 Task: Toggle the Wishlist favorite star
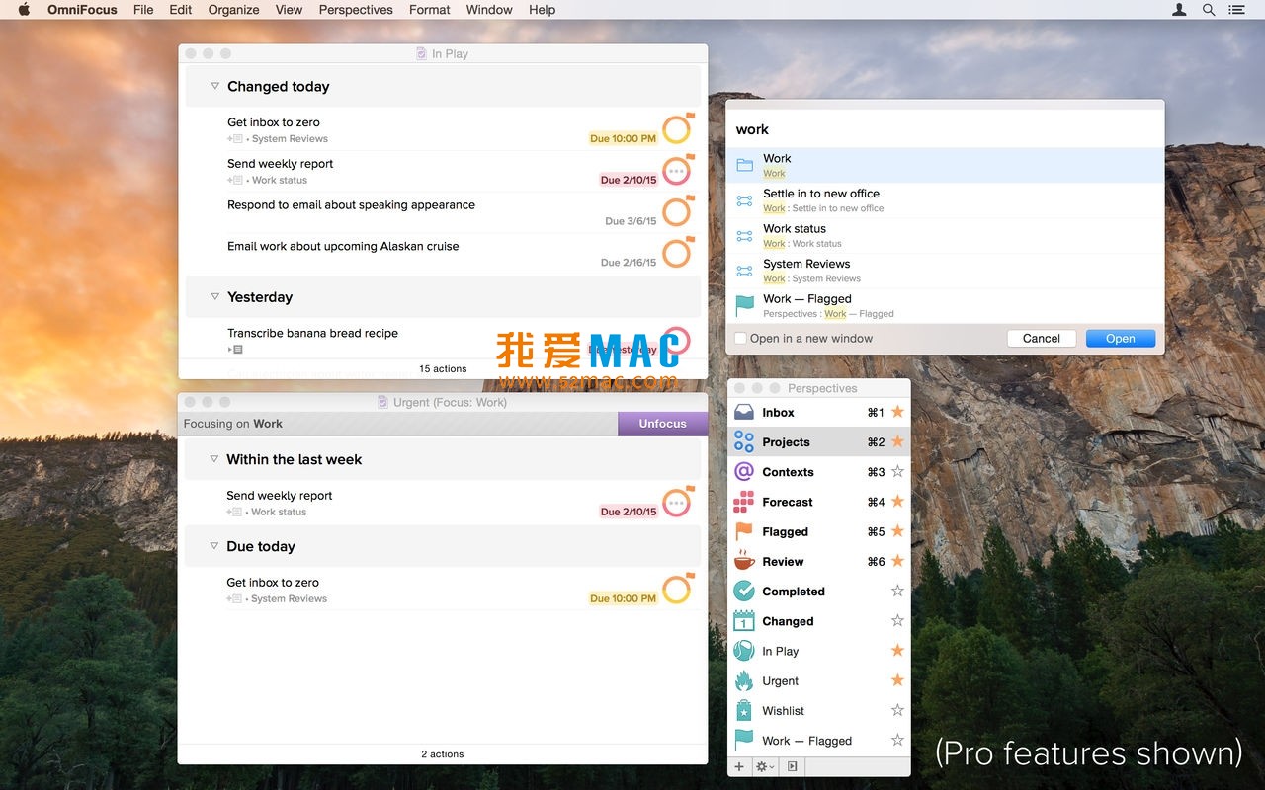coord(897,710)
